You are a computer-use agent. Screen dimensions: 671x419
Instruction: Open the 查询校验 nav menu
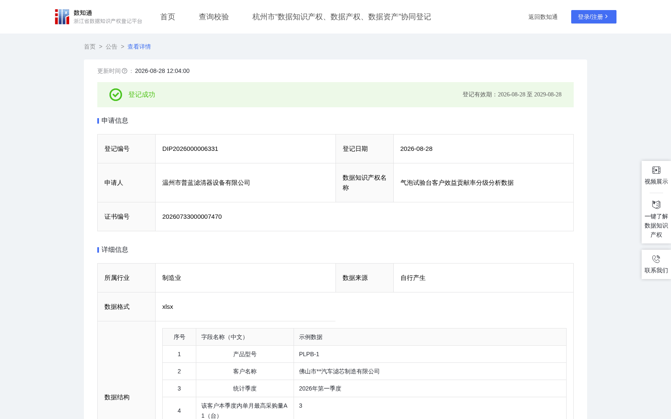[x=214, y=17]
